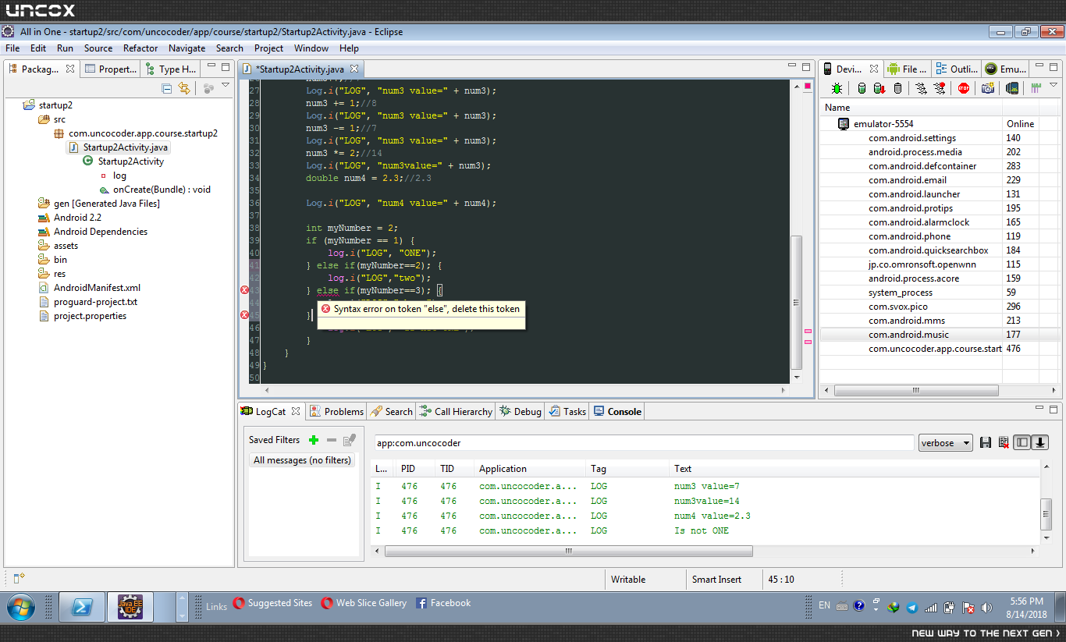Select Startup2Activity.java in Package Explorer
This screenshot has width=1066, height=642.
coord(118,147)
